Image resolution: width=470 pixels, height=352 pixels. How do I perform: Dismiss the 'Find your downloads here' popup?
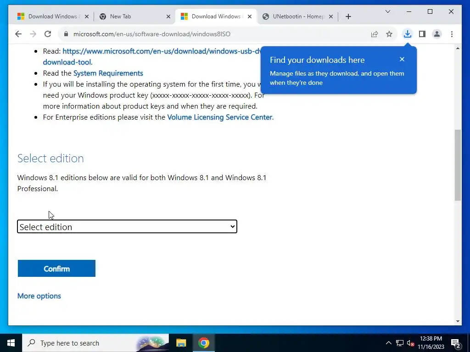(x=402, y=59)
